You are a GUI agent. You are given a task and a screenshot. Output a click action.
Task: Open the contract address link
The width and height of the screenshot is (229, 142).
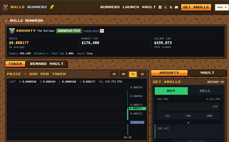(x=91, y=31)
